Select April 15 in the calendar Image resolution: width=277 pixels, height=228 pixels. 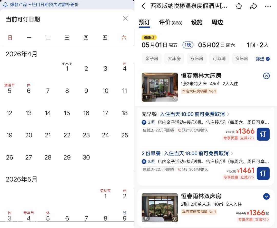click(x=67, y=113)
